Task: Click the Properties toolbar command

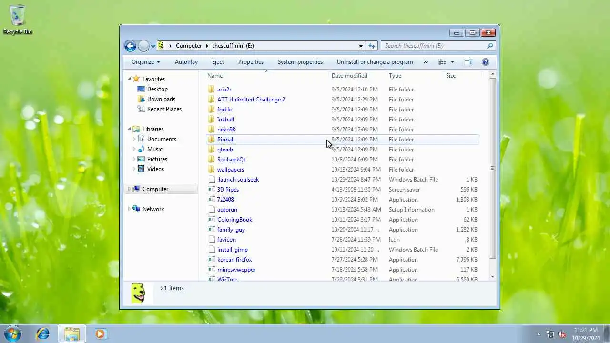Action: 251,62
